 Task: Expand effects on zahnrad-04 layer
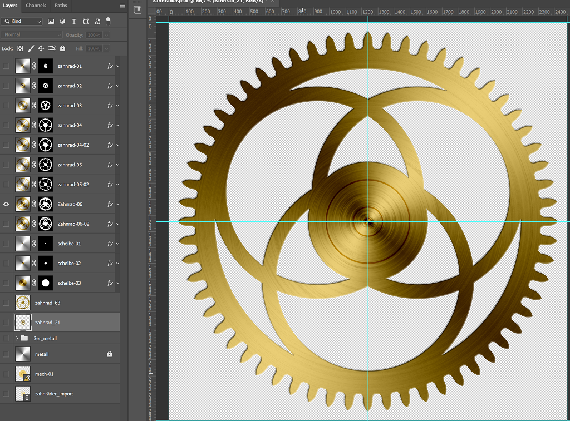point(118,125)
